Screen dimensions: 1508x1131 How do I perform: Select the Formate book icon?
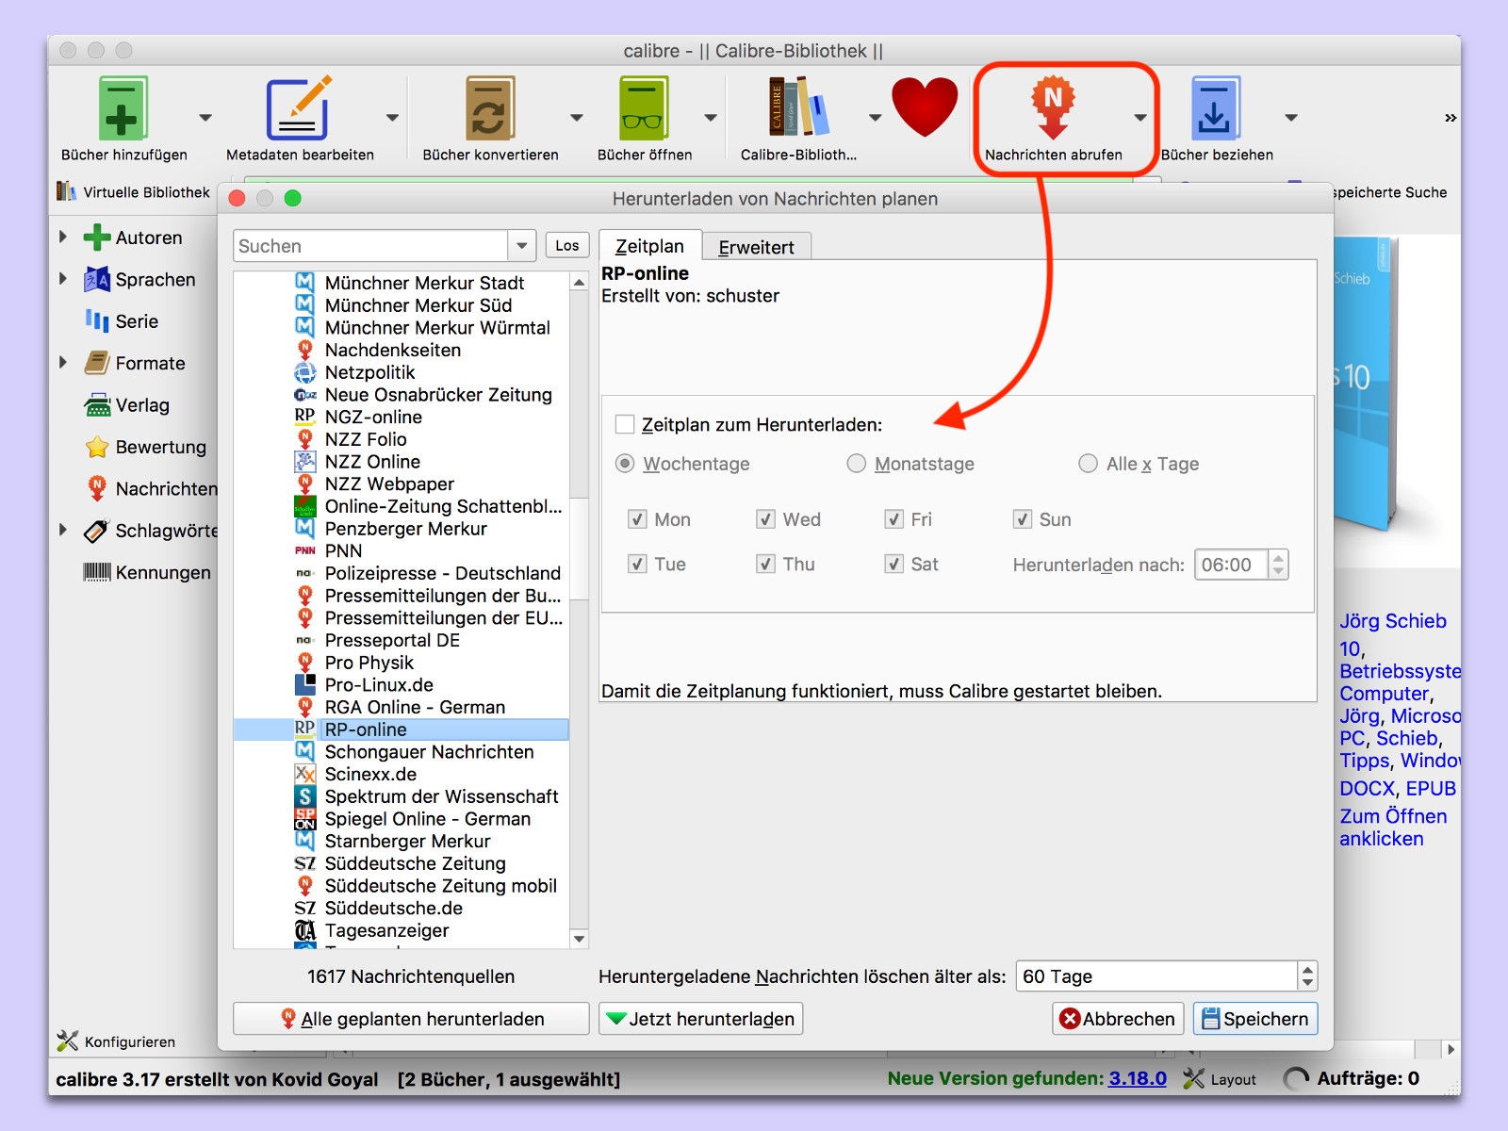96,363
